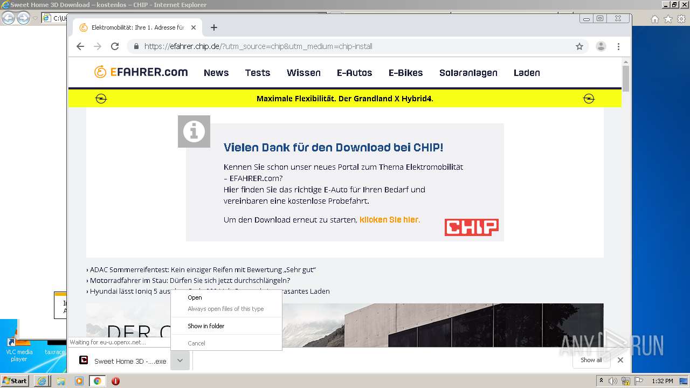Click Show all downloads button

click(591, 360)
